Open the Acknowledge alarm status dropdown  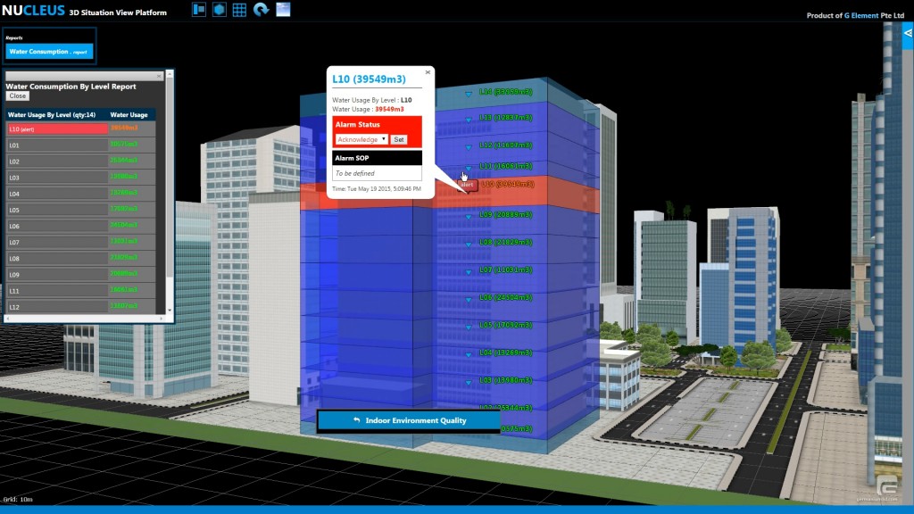tap(361, 139)
